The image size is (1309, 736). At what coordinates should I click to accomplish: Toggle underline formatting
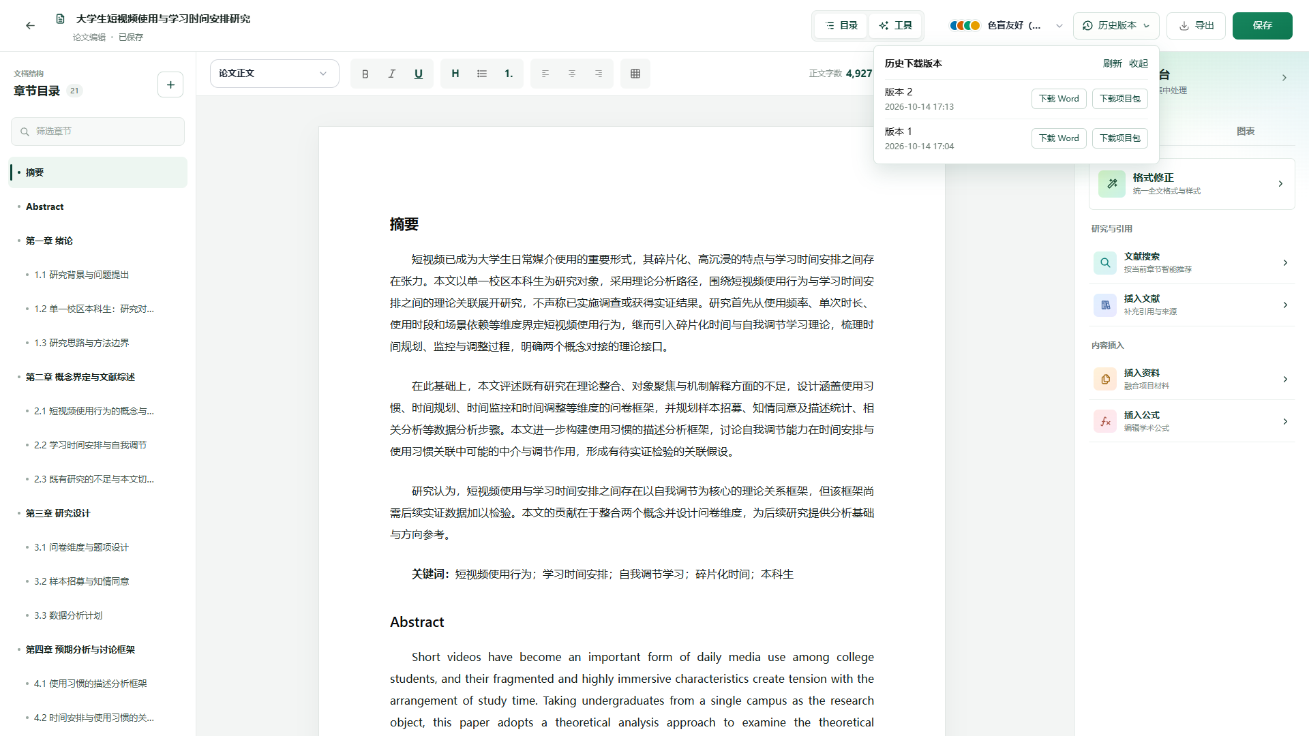pyautogui.click(x=419, y=74)
